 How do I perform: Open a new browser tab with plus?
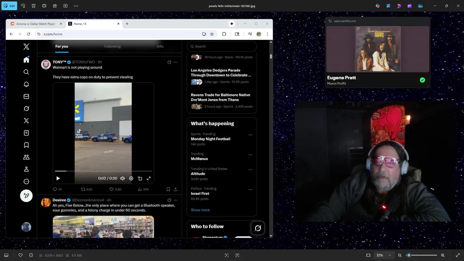click(127, 24)
